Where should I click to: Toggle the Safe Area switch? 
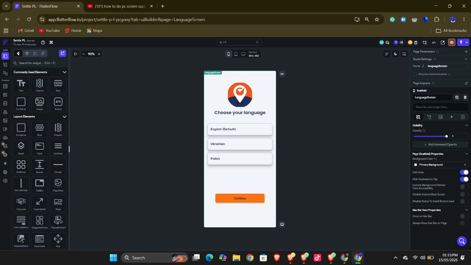[464, 172]
